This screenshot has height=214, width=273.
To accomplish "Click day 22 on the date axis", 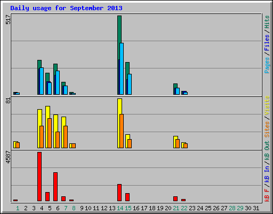I will point(184,208).
